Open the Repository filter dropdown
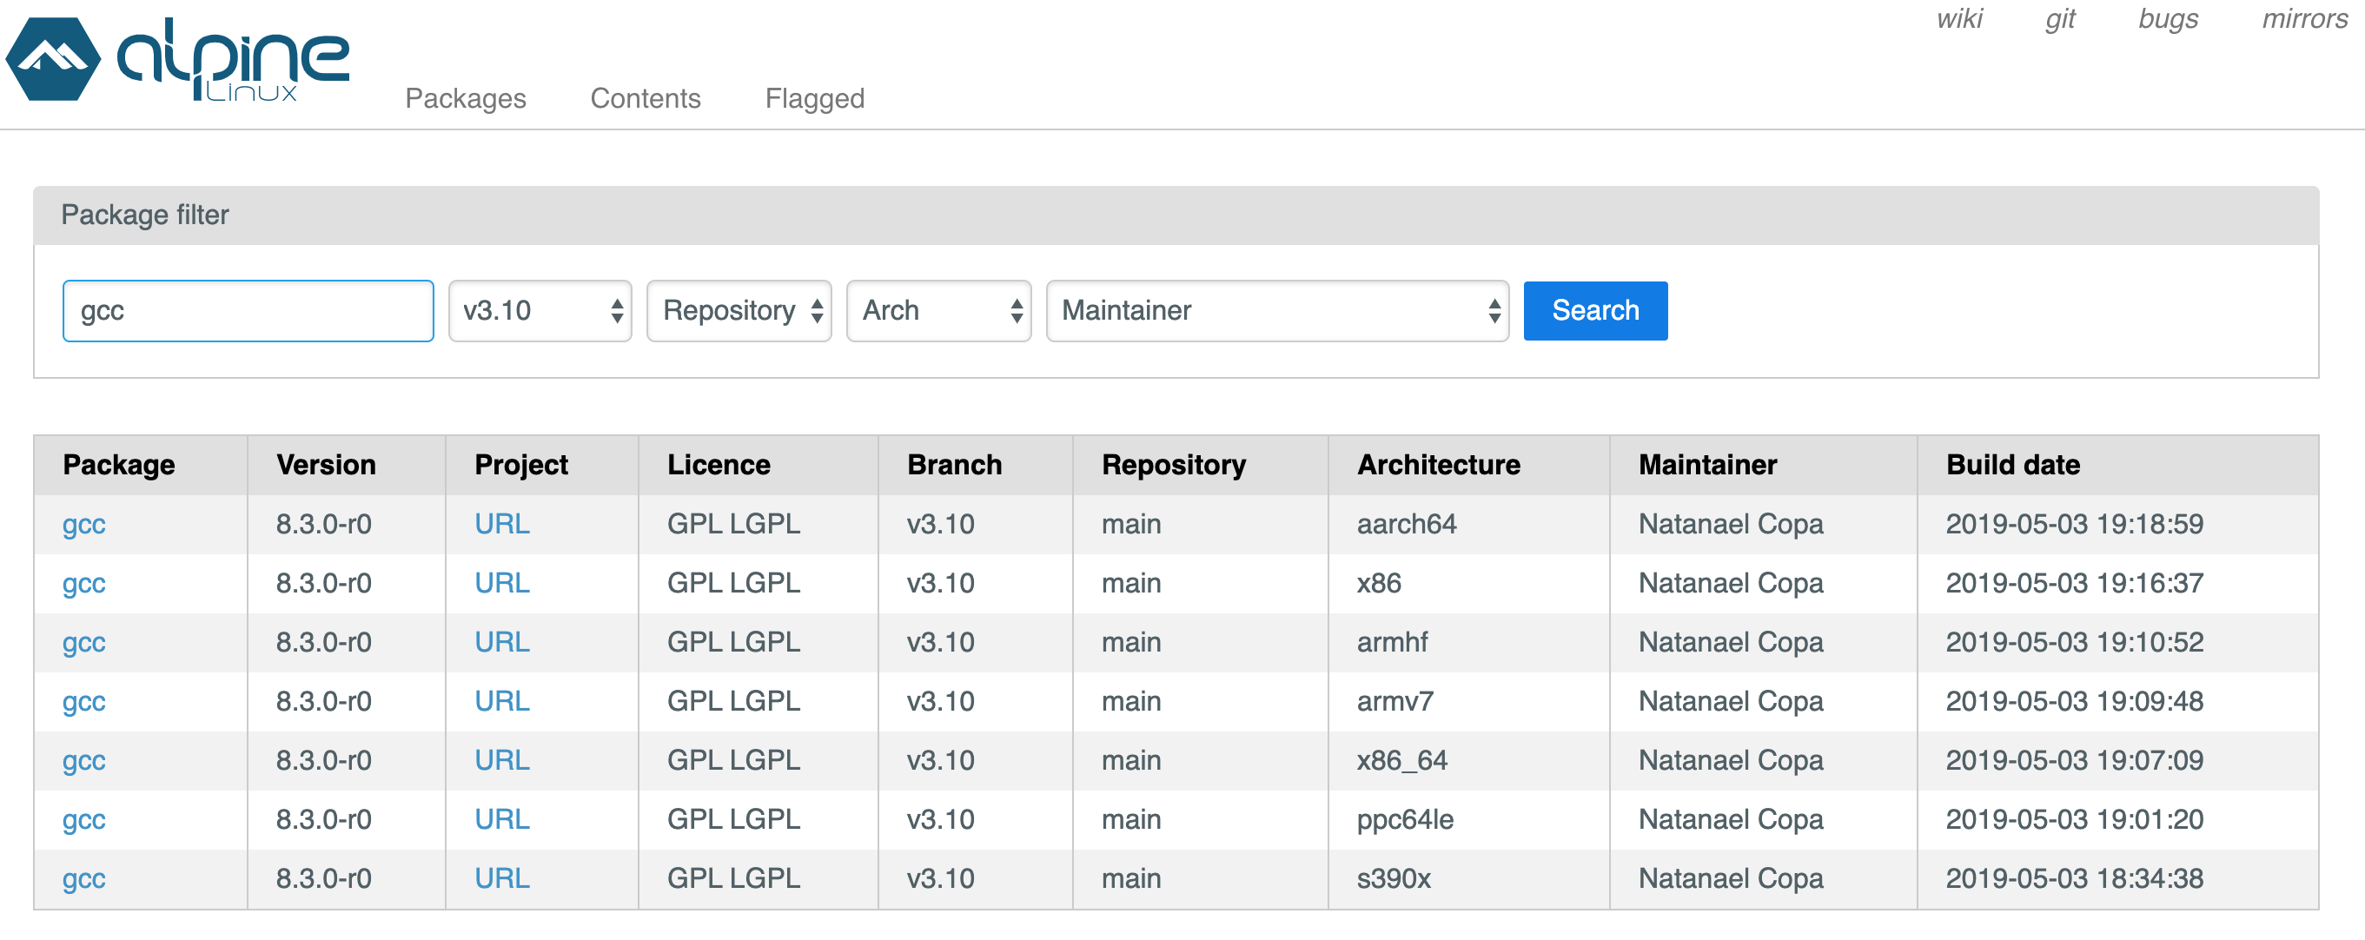 [739, 311]
